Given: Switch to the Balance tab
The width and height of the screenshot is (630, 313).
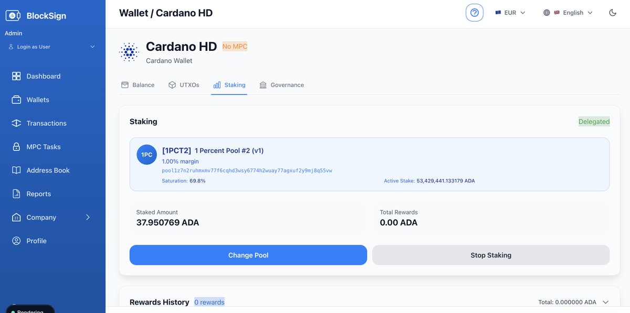Looking at the screenshot, I should (x=138, y=85).
